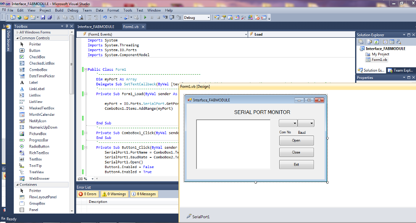Toggle Toolbox auto-hide pin
Viewport: 416px width, 223px height.
point(66,26)
